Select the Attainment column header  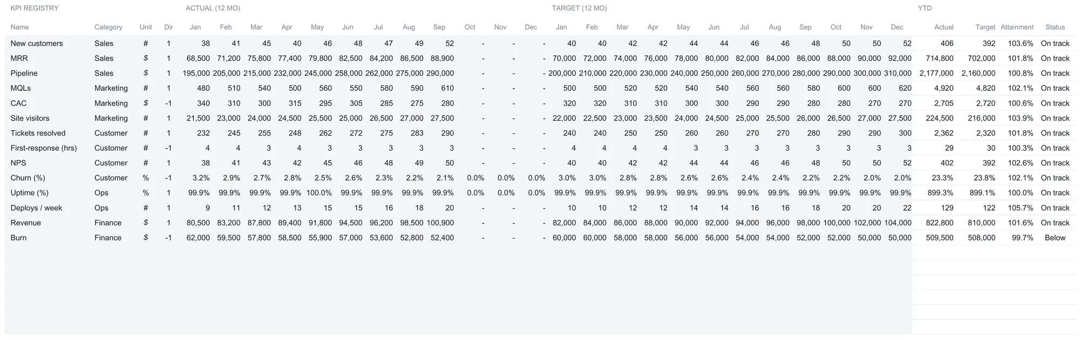pyautogui.click(x=1017, y=27)
